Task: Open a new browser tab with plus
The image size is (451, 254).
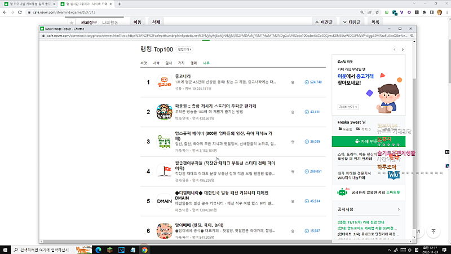Action: 120,4
